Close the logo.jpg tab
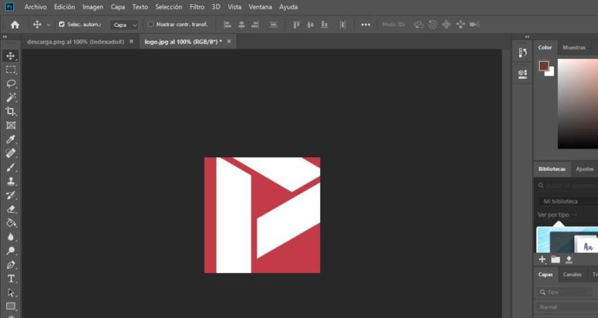 point(229,41)
